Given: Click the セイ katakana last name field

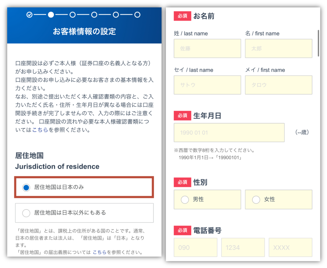Looking at the screenshot, I should coord(207,85).
